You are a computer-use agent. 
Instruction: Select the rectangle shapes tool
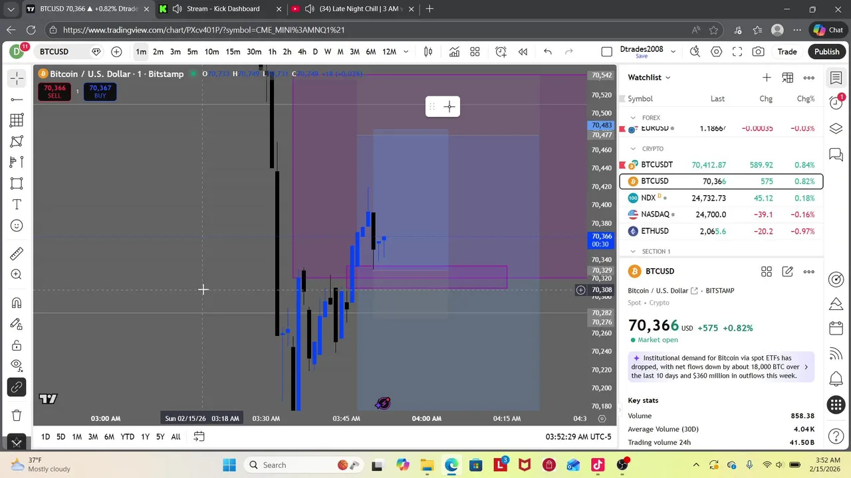click(17, 184)
